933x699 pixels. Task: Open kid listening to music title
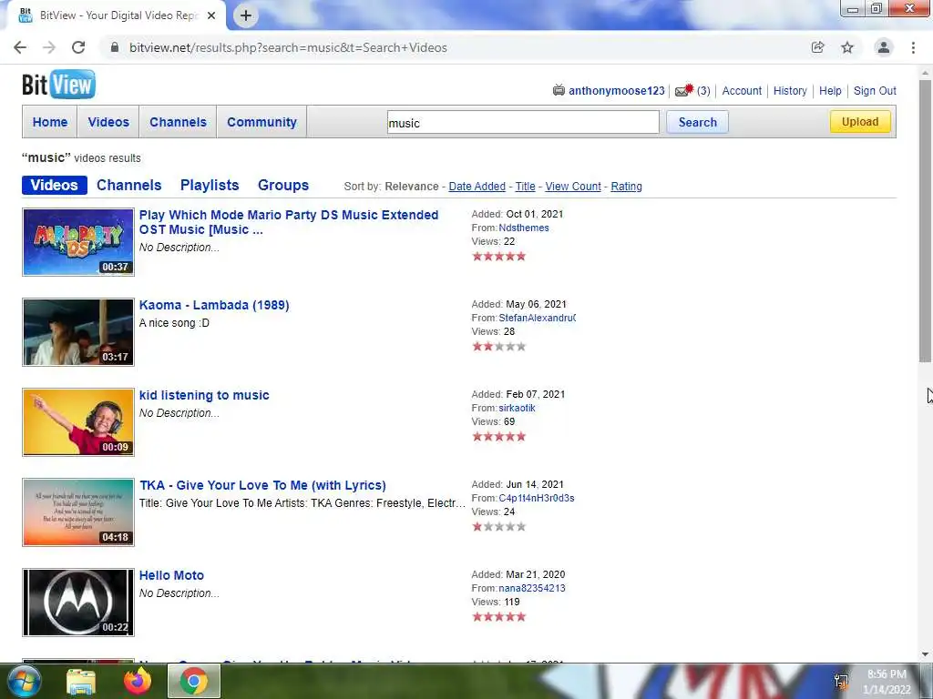click(x=204, y=395)
